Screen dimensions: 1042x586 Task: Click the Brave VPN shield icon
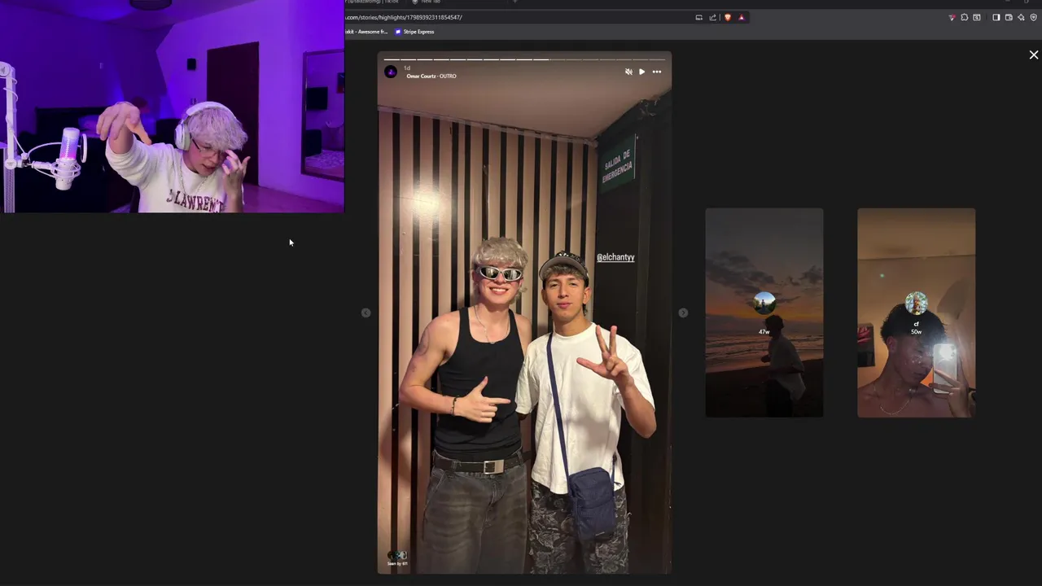pyautogui.click(x=1033, y=17)
